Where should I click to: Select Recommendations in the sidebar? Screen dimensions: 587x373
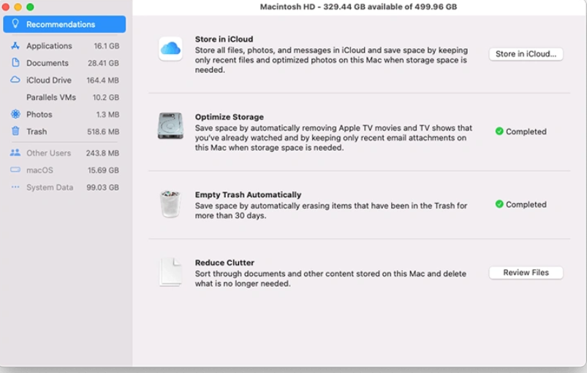click(64, 24)
